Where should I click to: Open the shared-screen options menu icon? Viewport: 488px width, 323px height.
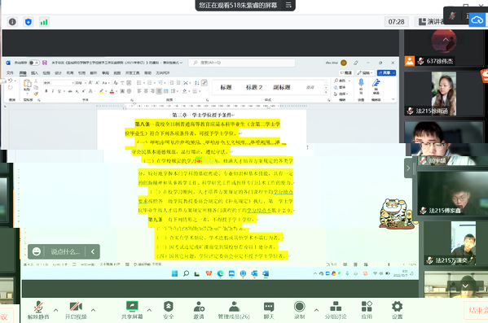tap(288, 5)
